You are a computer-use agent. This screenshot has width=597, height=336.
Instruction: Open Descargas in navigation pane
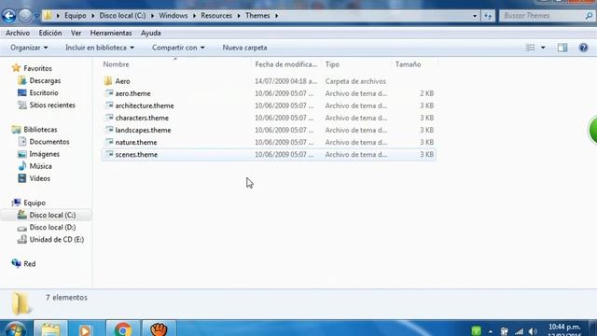tap(45, 81)
